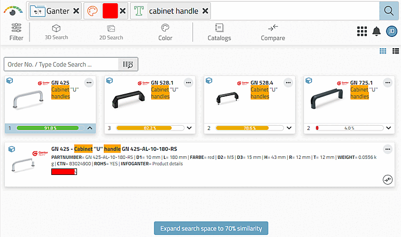Open the GN 528.1 handle thumbnail

pyautogui.click(x=128, y=100)
